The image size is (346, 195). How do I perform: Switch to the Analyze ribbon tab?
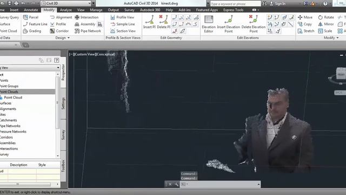coord(66,10)
